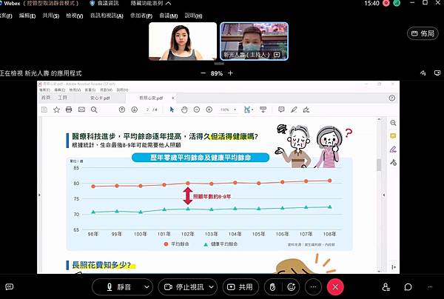This screenshot has width=444, height=299.
Task: Click the read mode scrolling icon
Action: pyautogui.click(x=263, y=110)
